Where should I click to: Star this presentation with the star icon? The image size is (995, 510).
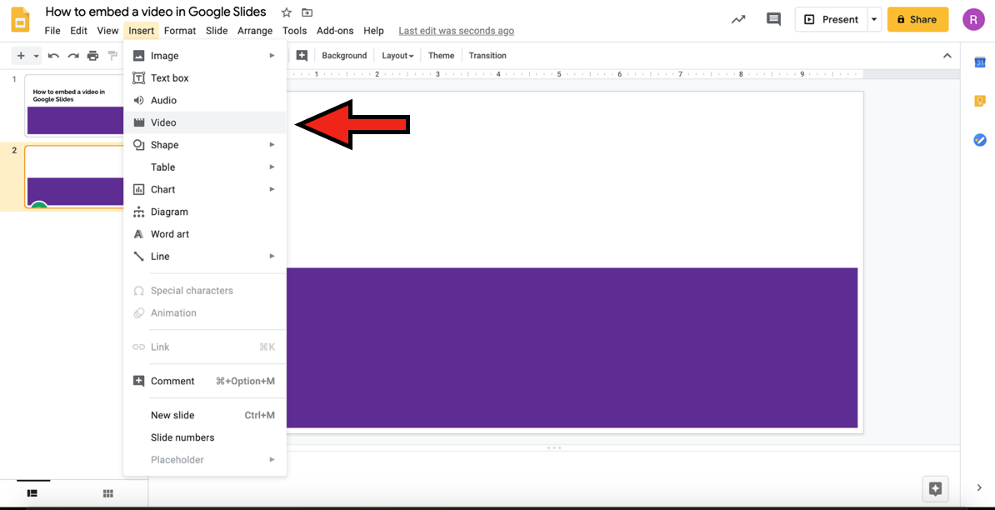(x=287, y=12)
